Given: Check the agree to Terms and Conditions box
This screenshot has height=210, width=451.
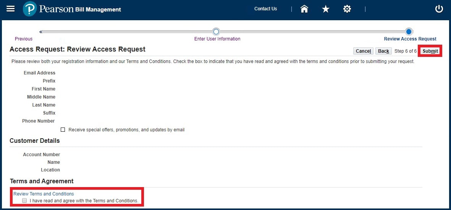Looking at the screenshot, I should pos(24,200).
